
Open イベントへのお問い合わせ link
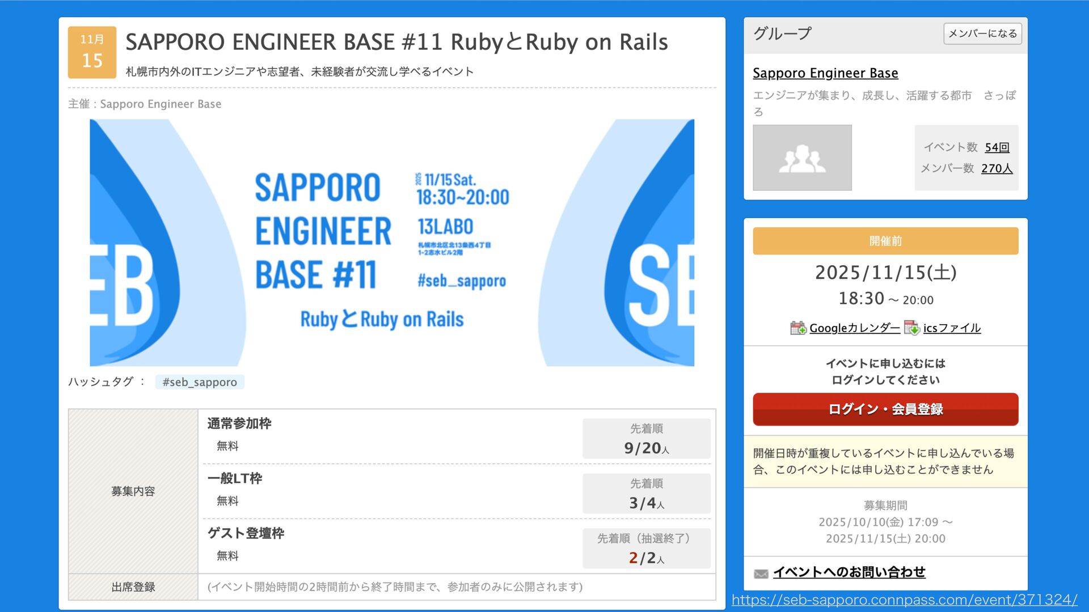849,572
